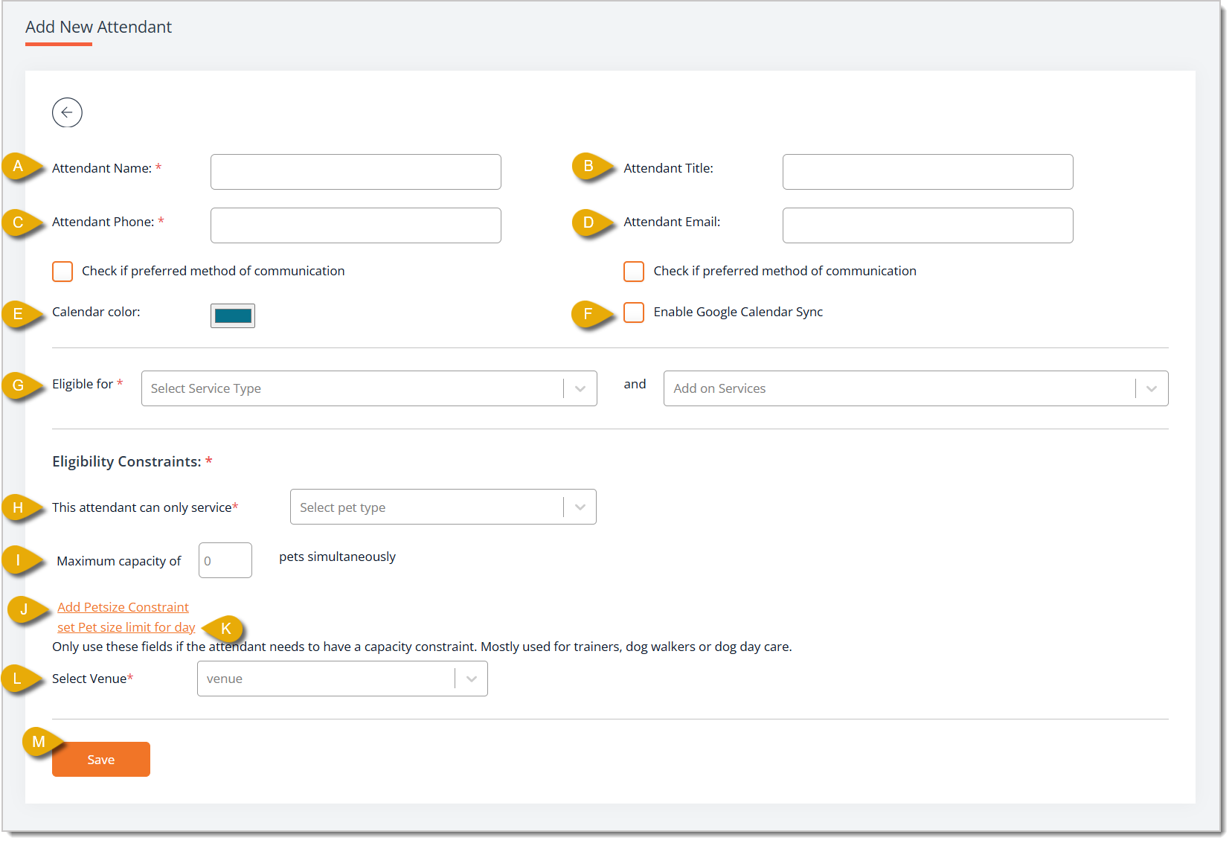The image size is (1232, 843).
Task: Expand Service Type using its chevron arrow
Action: coord(580,388)
